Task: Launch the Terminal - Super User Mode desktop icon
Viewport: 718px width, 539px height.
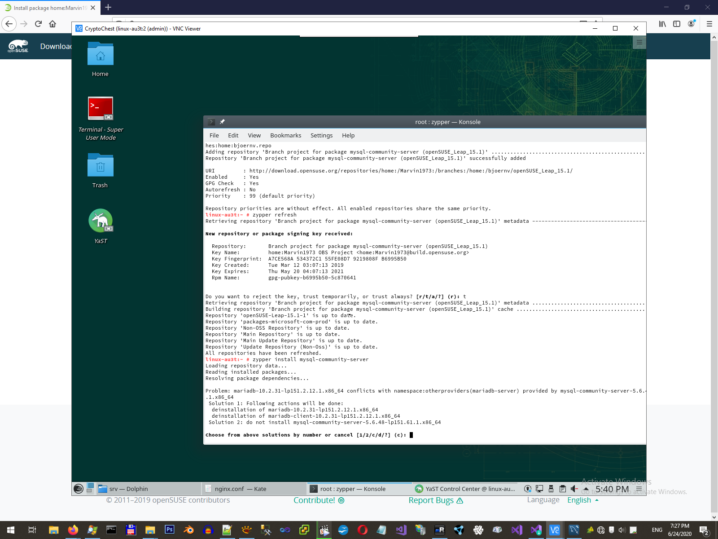Action: click(x=101, y=108)
